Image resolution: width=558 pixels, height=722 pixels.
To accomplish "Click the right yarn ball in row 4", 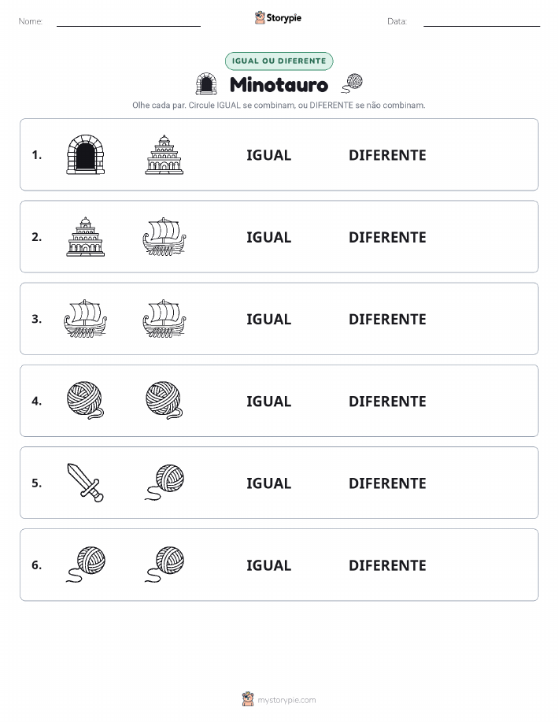I will 164,401.
